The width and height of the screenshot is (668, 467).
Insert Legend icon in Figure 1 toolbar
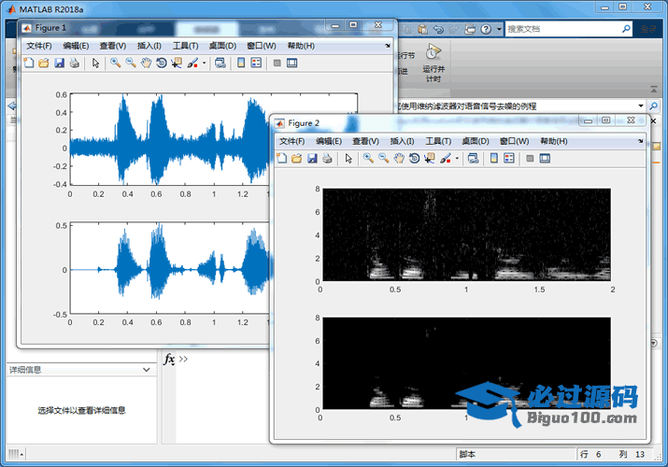click(256, 63)
